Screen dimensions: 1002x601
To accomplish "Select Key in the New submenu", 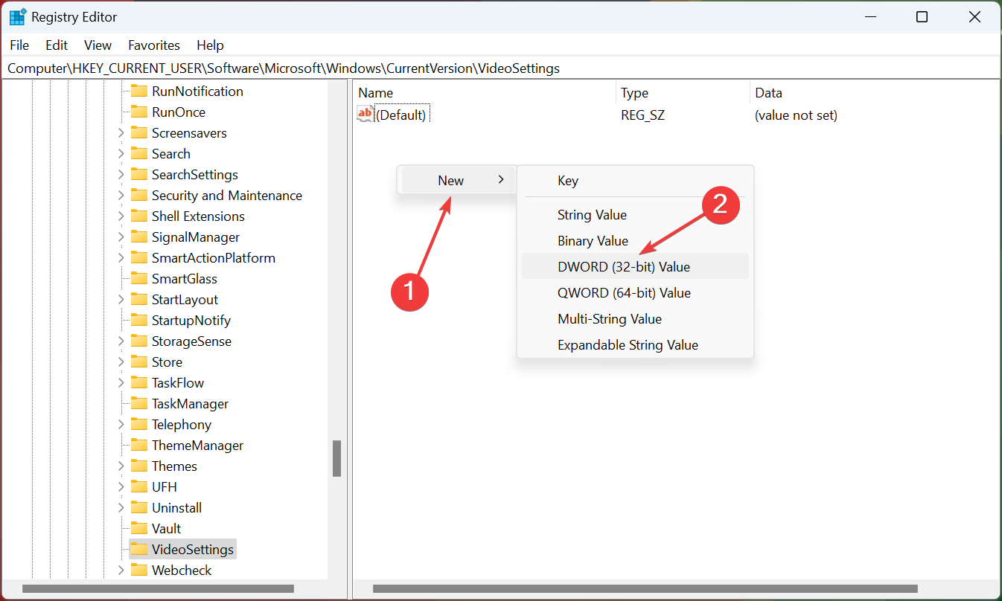I will pyautogui.click(x=568, y=181).
